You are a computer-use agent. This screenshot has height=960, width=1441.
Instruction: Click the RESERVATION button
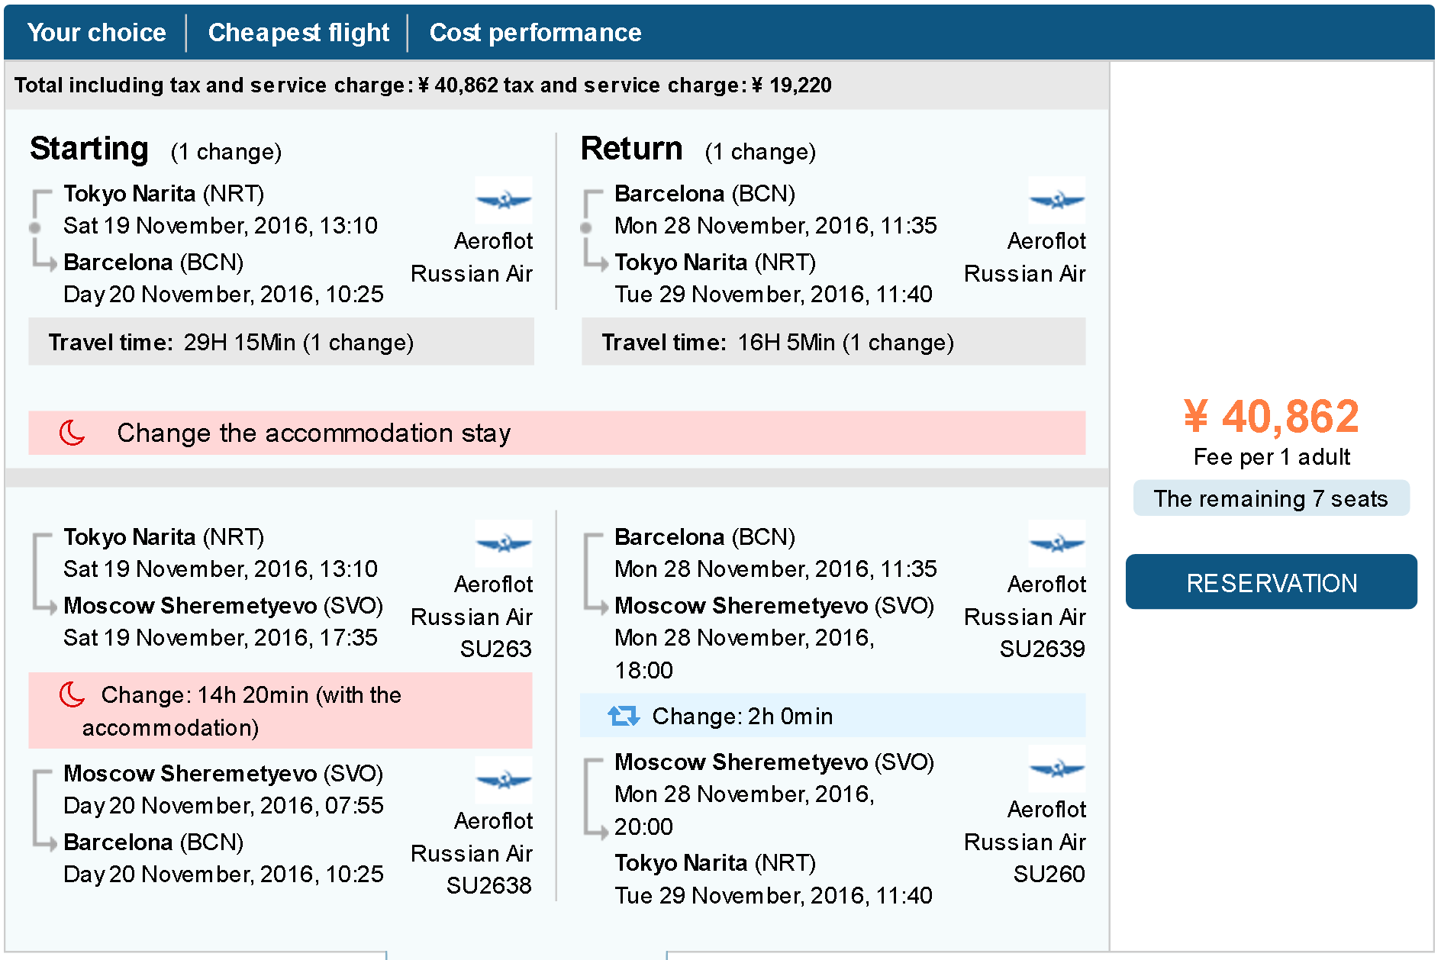tap(1272, 581)
